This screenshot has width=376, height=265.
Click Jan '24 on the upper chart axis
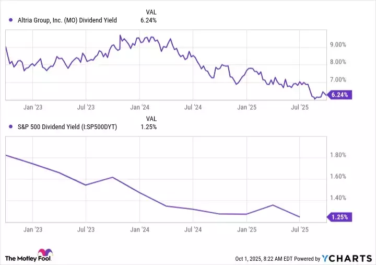point(140,108)
